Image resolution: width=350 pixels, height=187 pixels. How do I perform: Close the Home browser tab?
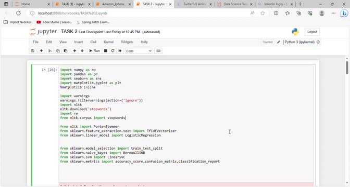pyautogui.click(x=49, y=4)
